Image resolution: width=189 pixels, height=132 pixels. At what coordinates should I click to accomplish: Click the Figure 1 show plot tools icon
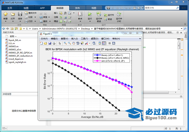point(114,43)
